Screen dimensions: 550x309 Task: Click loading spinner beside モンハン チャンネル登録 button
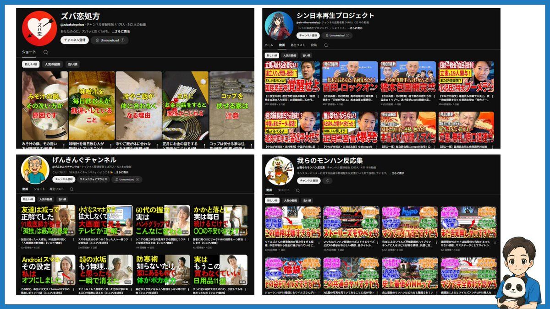(x=327, y=181)
